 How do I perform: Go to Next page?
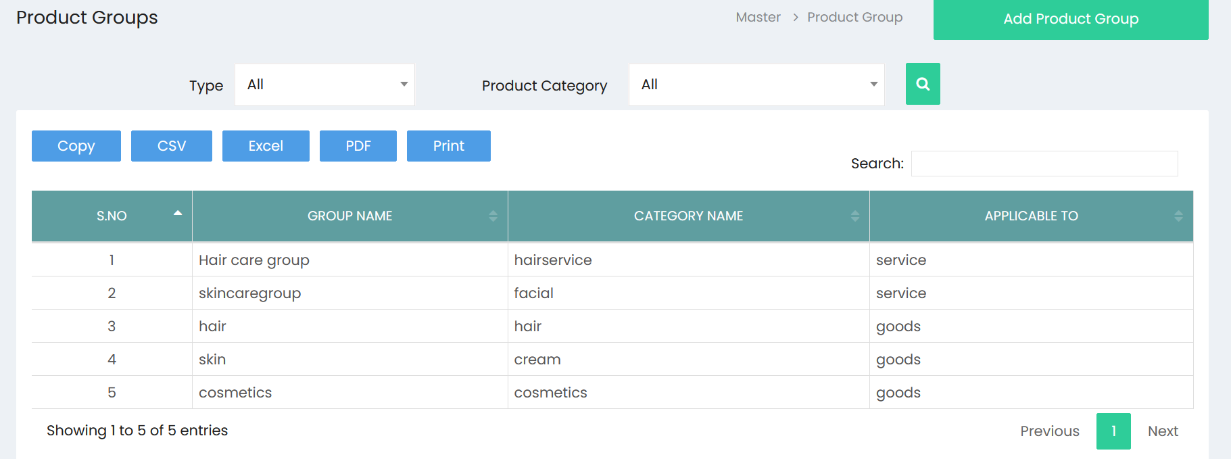point(1163,431)
